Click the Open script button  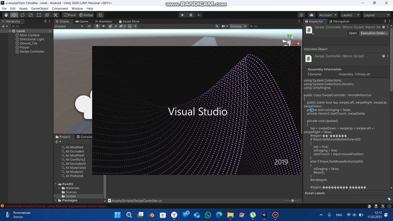[352, 33]
